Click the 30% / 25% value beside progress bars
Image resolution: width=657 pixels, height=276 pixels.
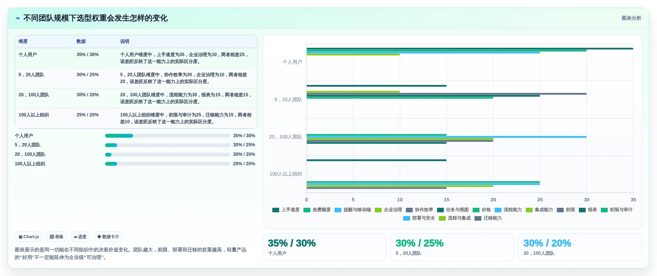(244, 145)
